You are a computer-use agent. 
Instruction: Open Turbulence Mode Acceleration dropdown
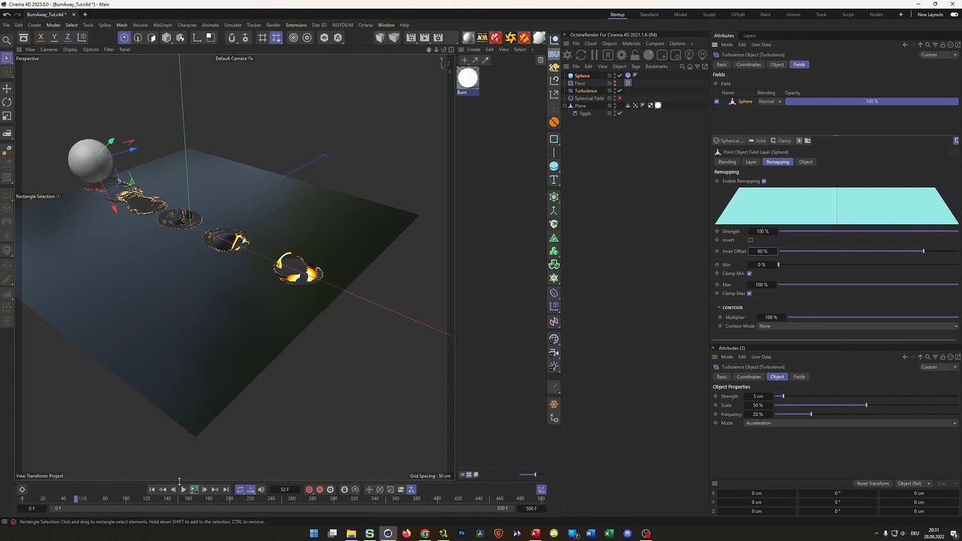point(851,423)
